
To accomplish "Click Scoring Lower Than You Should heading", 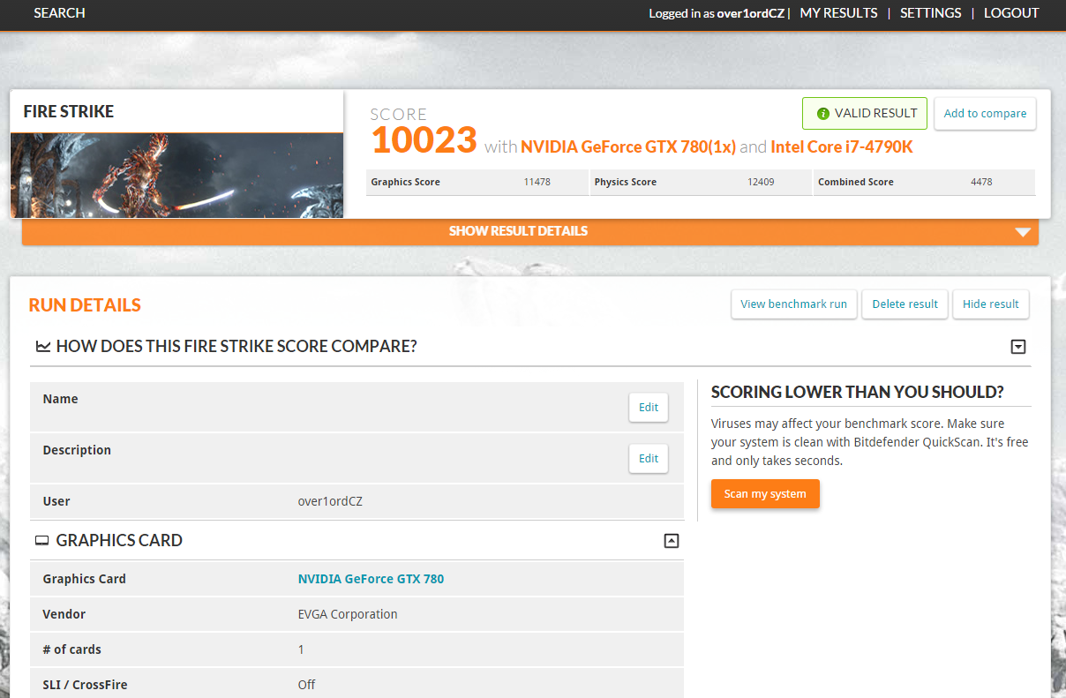I will click(858, 392).
